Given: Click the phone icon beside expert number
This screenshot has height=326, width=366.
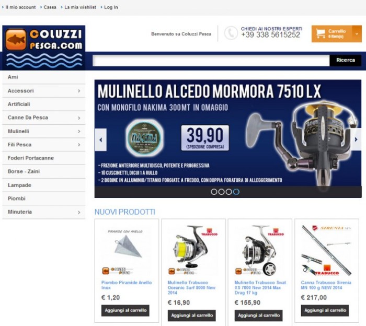Looking at the screenshot, I should tap(231, 33).
